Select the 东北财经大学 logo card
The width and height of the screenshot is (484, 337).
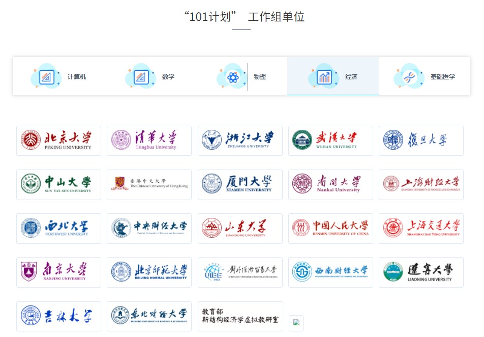tap(149, 316)
